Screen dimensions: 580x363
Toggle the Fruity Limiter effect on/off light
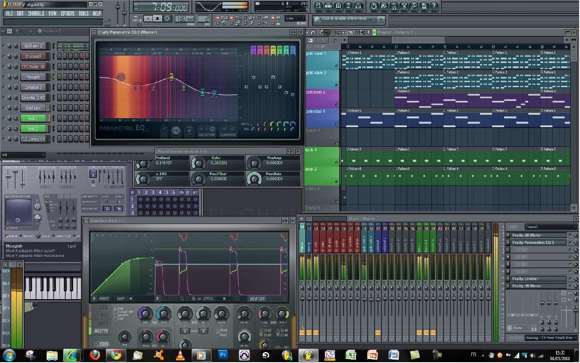tap(570, 279)
